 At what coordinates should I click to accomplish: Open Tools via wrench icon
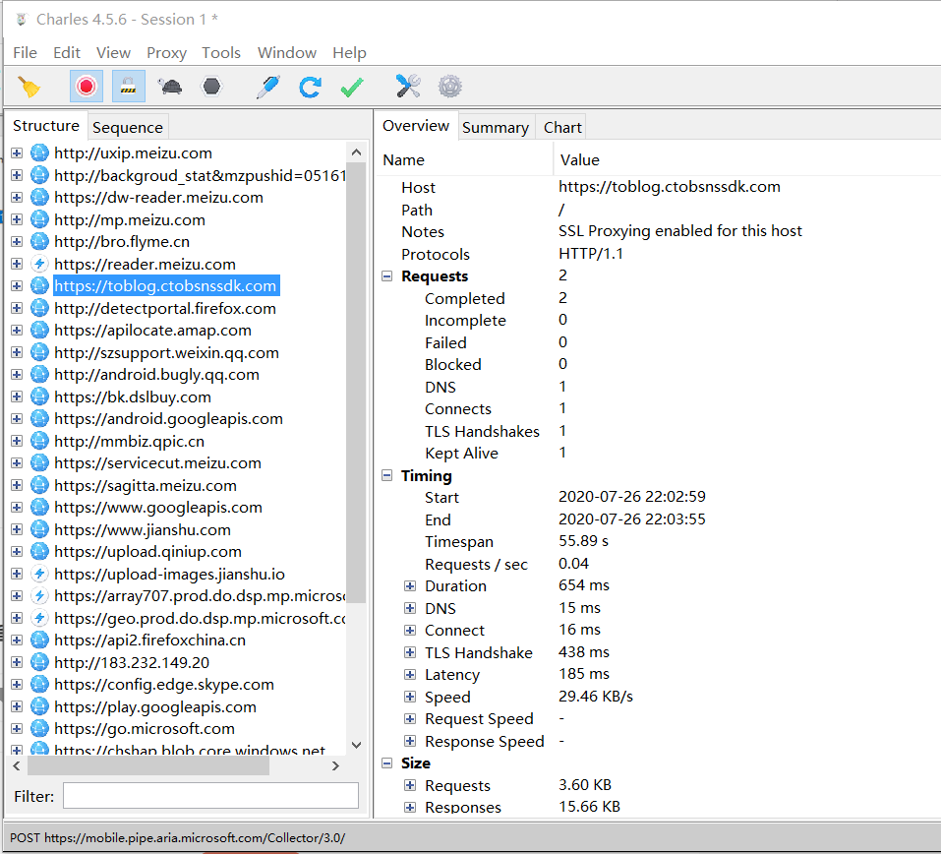[x=408, y=87]
